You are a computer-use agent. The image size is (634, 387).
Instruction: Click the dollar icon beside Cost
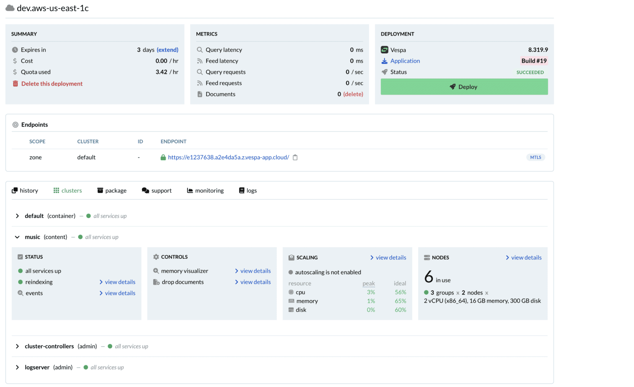click(15, 61)
